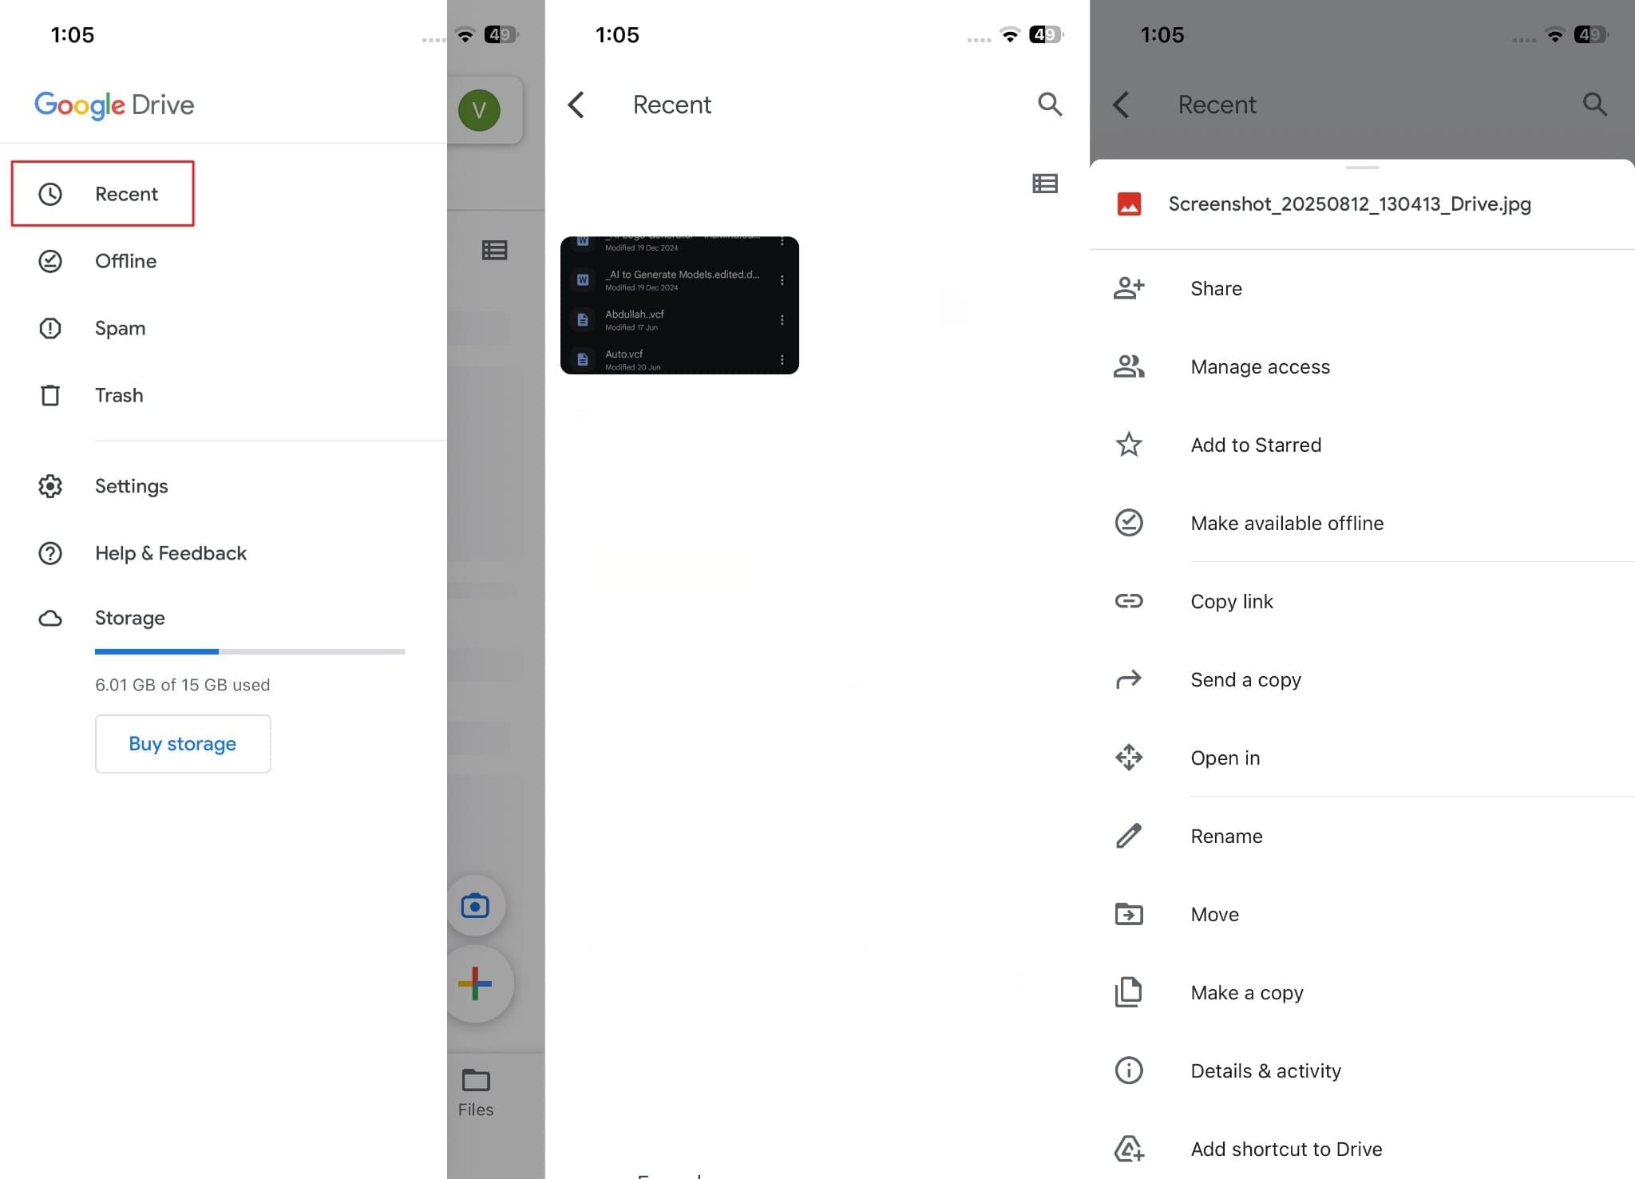The image size is (1635, 1179).
Task: Open the Offline menu entry
Action: [125, 261]
